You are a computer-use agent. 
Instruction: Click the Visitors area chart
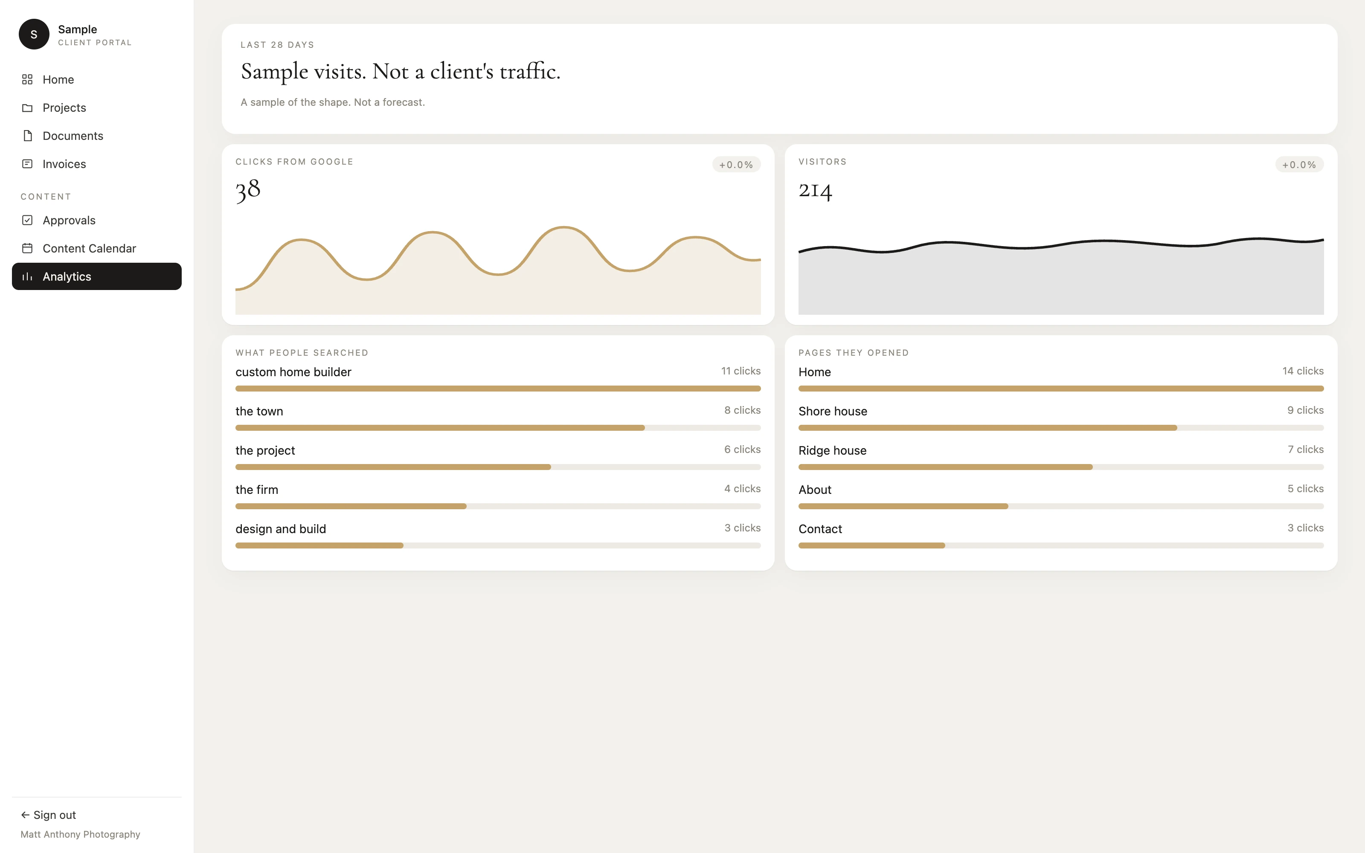click(1061, 276)
